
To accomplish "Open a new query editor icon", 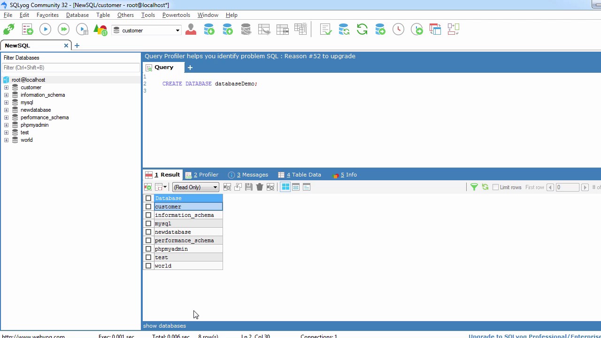I will (27, 30).
